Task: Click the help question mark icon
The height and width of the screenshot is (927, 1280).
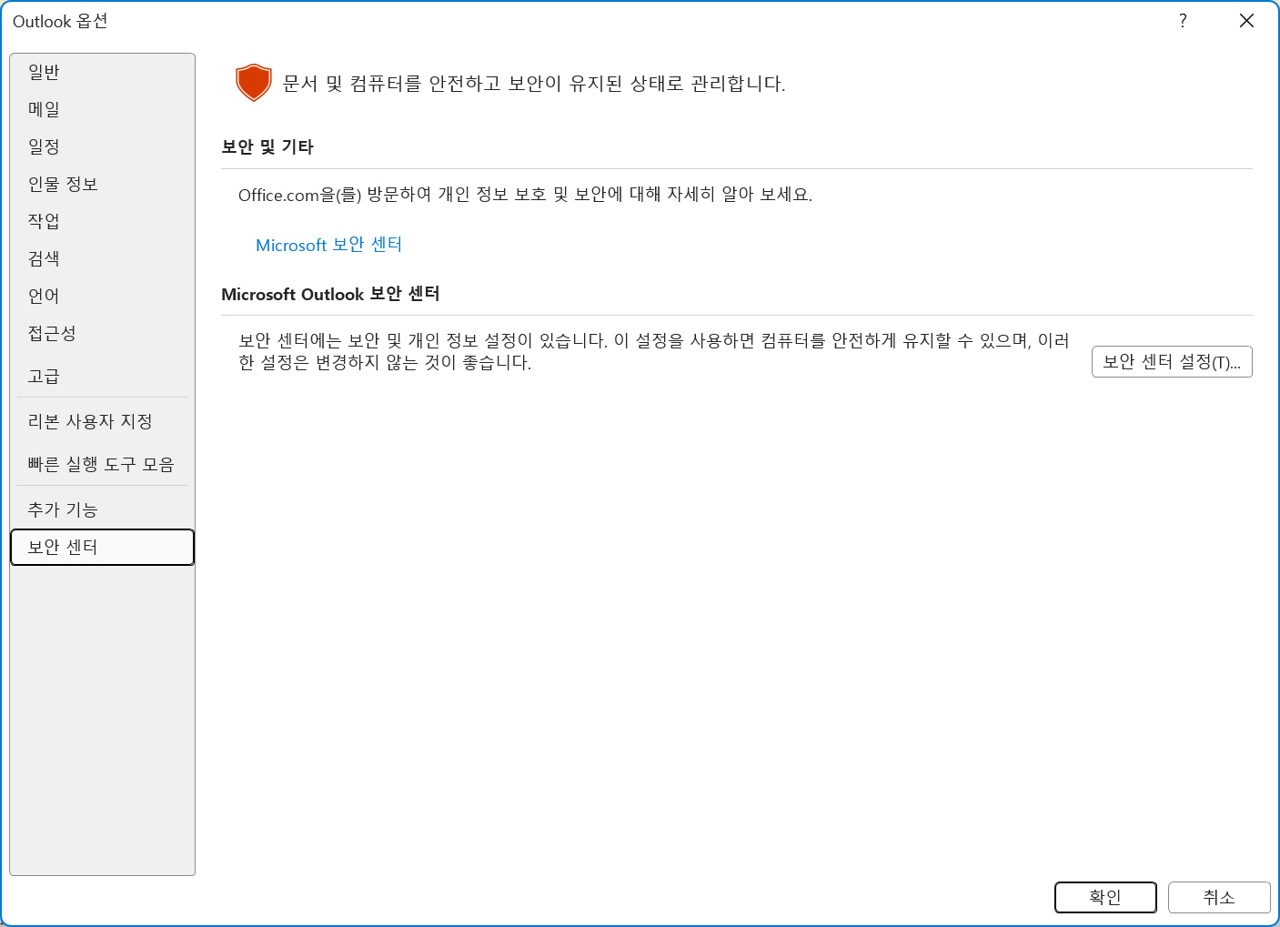Action: tap(1183, 21)
